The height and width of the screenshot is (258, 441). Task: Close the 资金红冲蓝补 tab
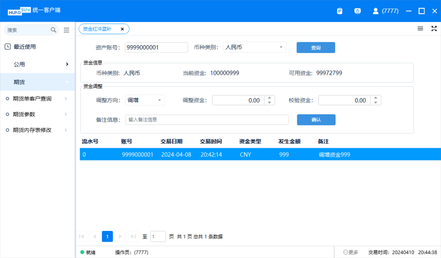pyautogui.click(x=122, y=29)
